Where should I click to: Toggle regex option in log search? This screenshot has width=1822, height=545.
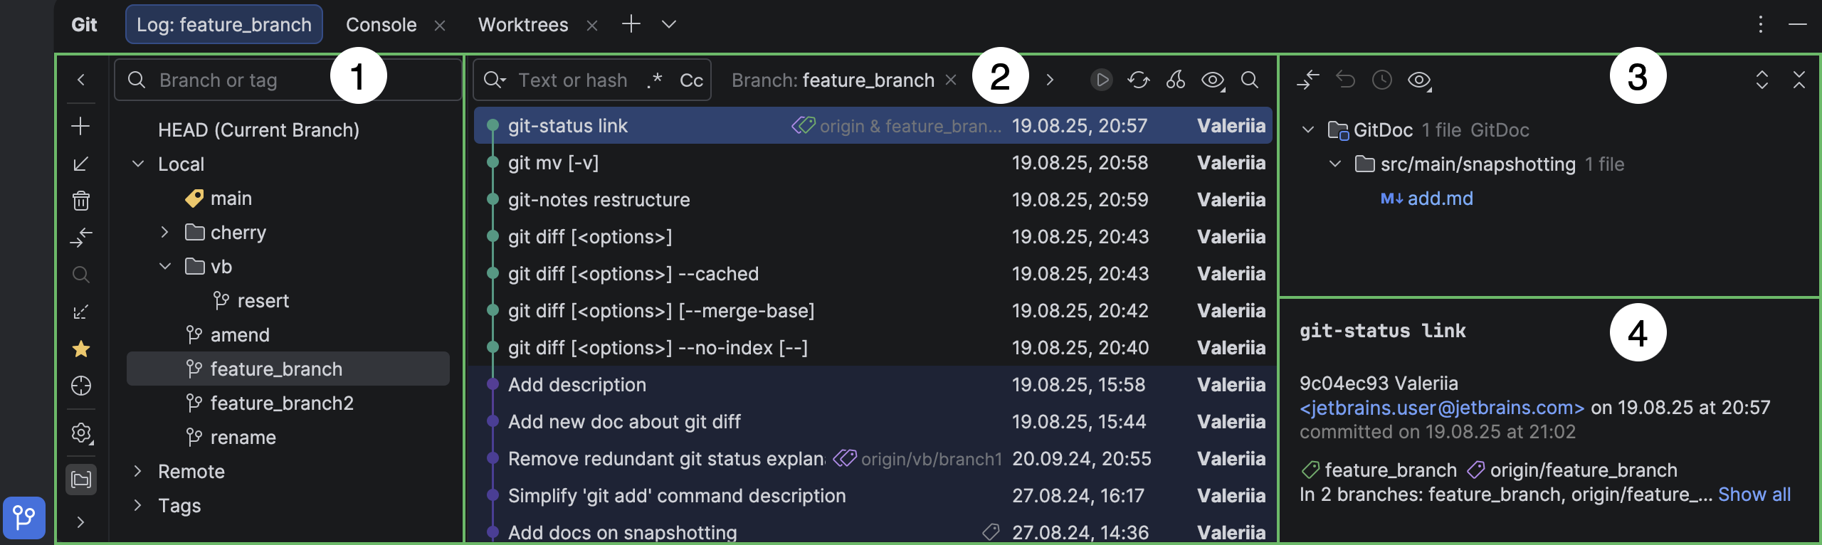[655, 80]
